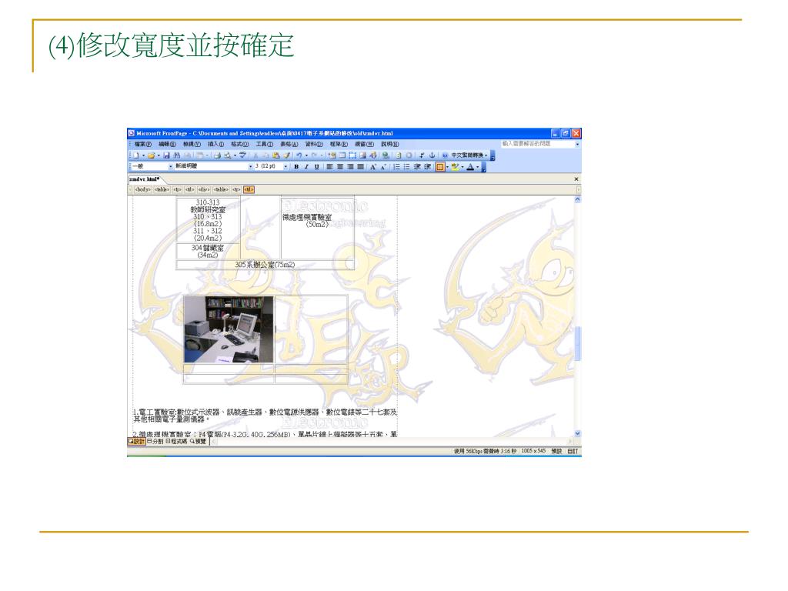Open the 編輯(E) menu
Viewport: 788px width, 591px height.
click(x=167, y=144)
